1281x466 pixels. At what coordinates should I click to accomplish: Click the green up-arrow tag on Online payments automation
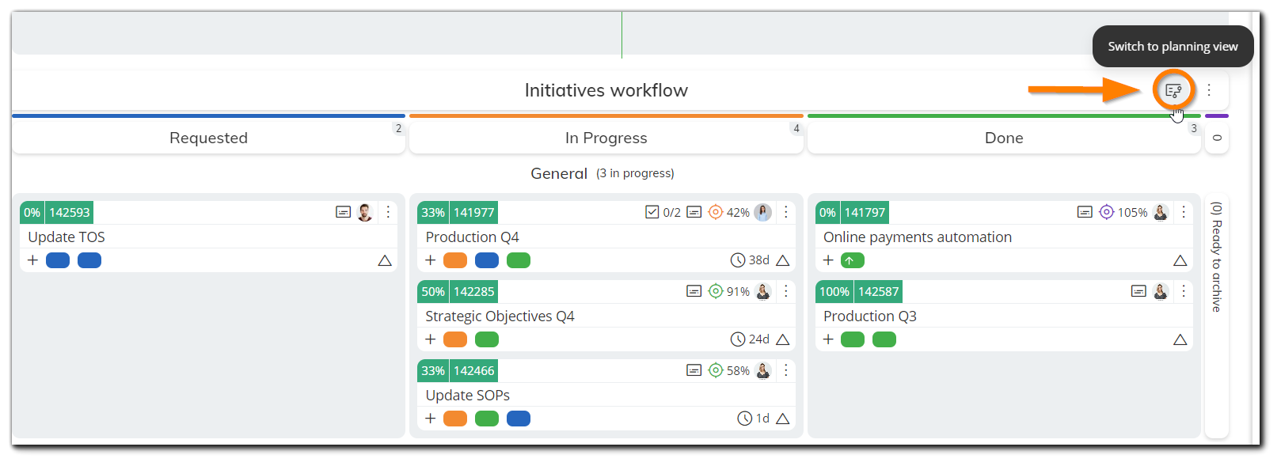[x=853, y=260]
